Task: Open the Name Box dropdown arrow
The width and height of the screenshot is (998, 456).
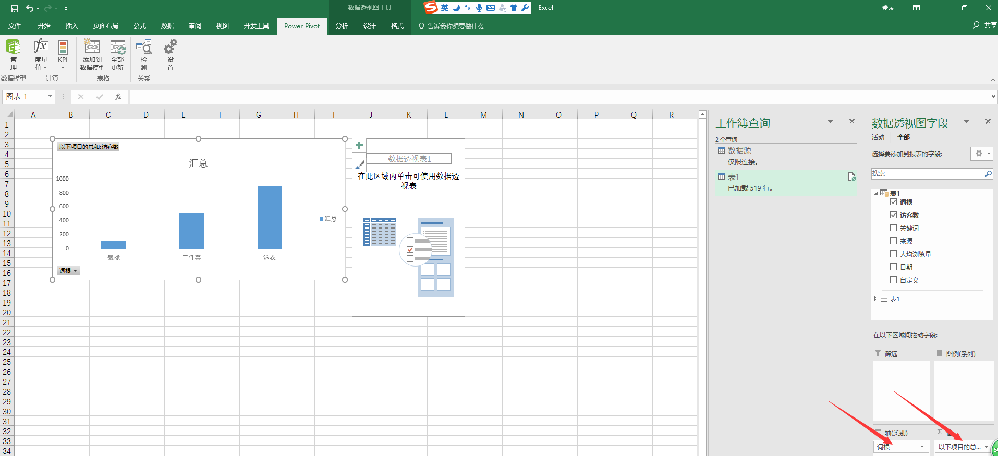Action: click(x=50, y=97)
